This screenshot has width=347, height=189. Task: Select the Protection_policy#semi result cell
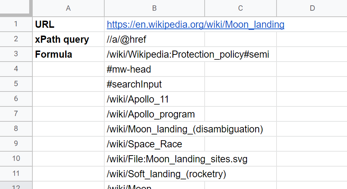(154, 54)
